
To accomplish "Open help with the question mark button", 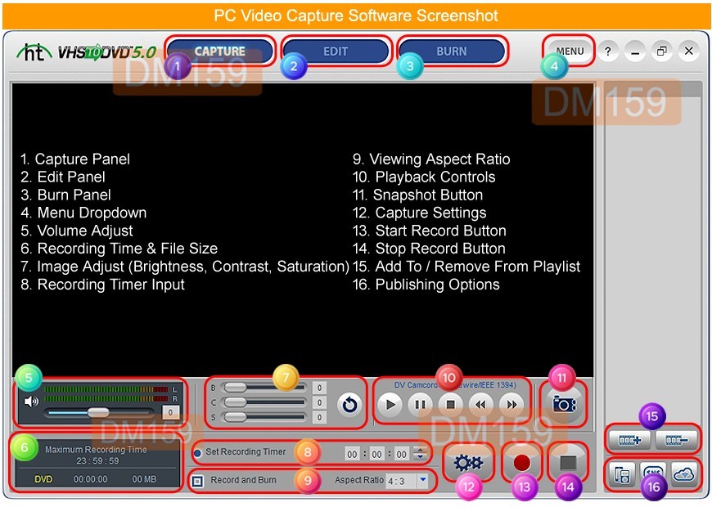I will [607, 51].
